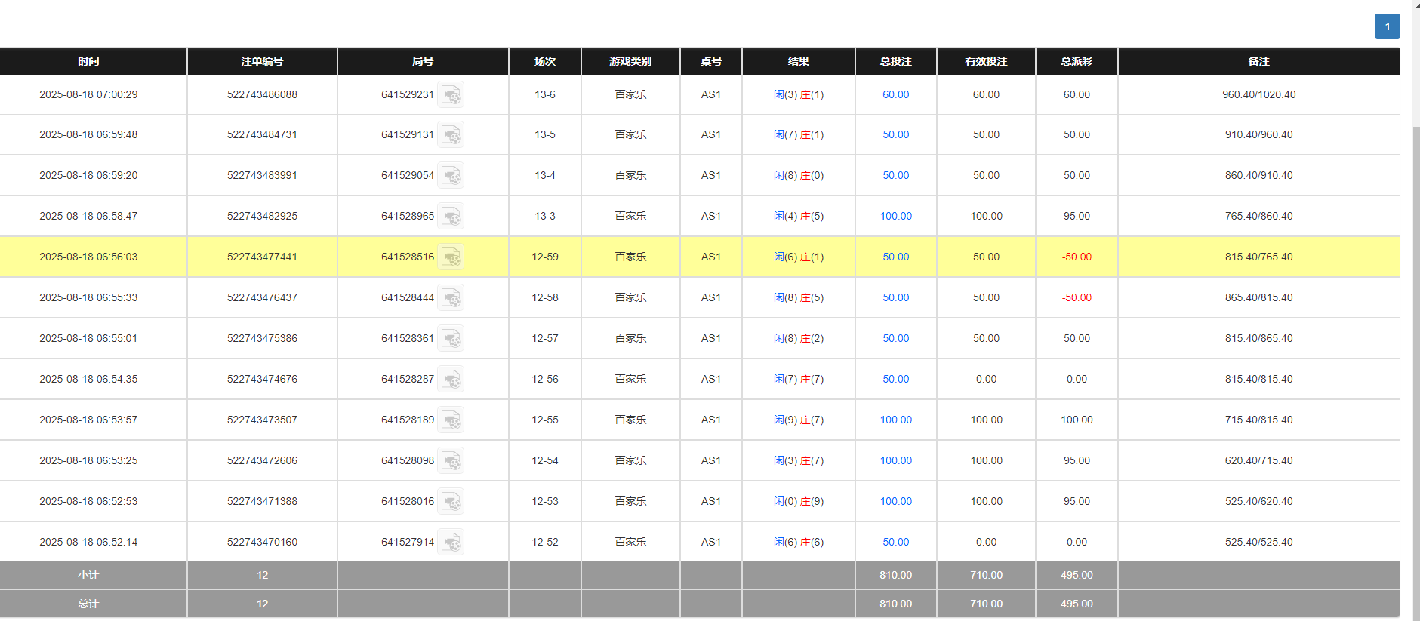
Task: Click replay icon next to round 641528287
Action: coord(451,380)
